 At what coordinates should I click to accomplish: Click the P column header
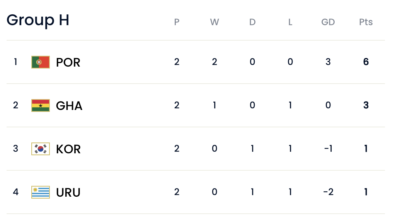click(x=177, y=22)
